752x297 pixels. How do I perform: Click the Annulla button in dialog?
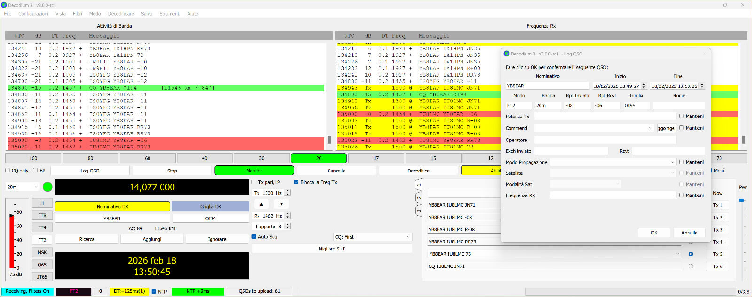tap(689, 233)
